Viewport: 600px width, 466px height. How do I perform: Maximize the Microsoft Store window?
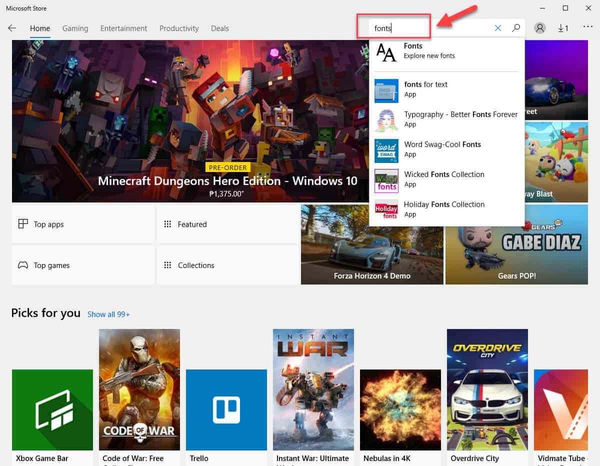565,8
